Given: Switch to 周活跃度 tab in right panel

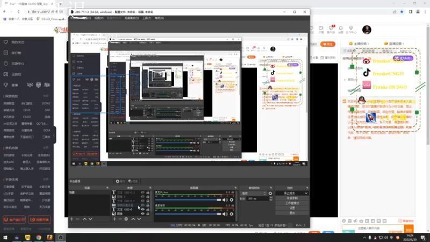Looking at the screenshot, I should [x=368, y=51].
